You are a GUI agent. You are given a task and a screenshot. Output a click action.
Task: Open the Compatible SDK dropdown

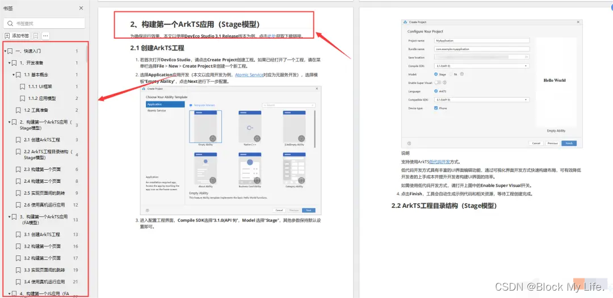(x=482, y=100)
